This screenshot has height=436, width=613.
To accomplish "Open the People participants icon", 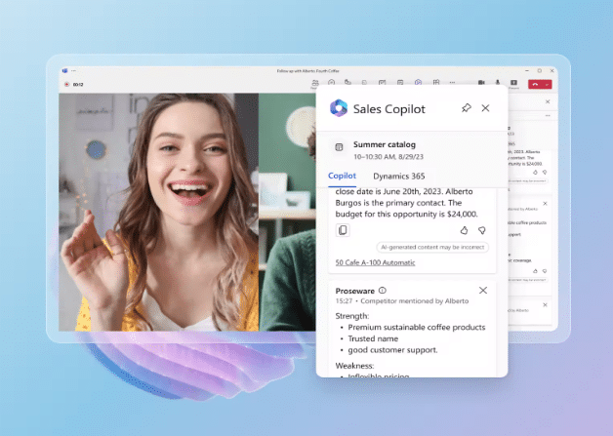I will [315, 83].
